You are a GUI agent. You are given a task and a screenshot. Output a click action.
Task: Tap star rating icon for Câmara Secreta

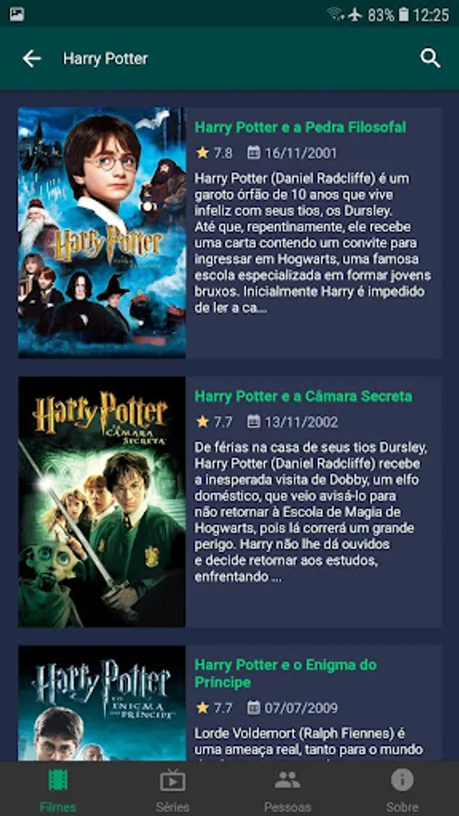202,421
